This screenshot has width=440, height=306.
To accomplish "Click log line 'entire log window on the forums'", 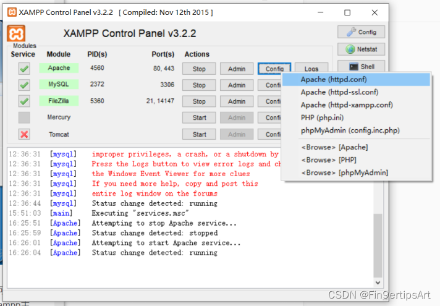I will pyautogui.click(x=154, y=193).
